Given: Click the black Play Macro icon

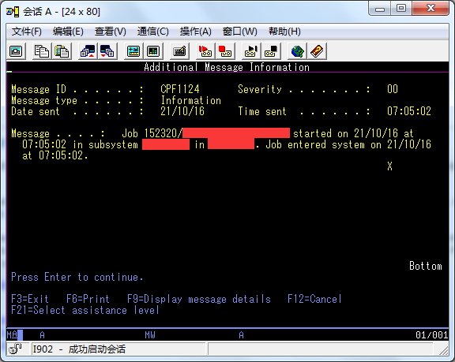Looking at the screenshot, I should (251, 51).
